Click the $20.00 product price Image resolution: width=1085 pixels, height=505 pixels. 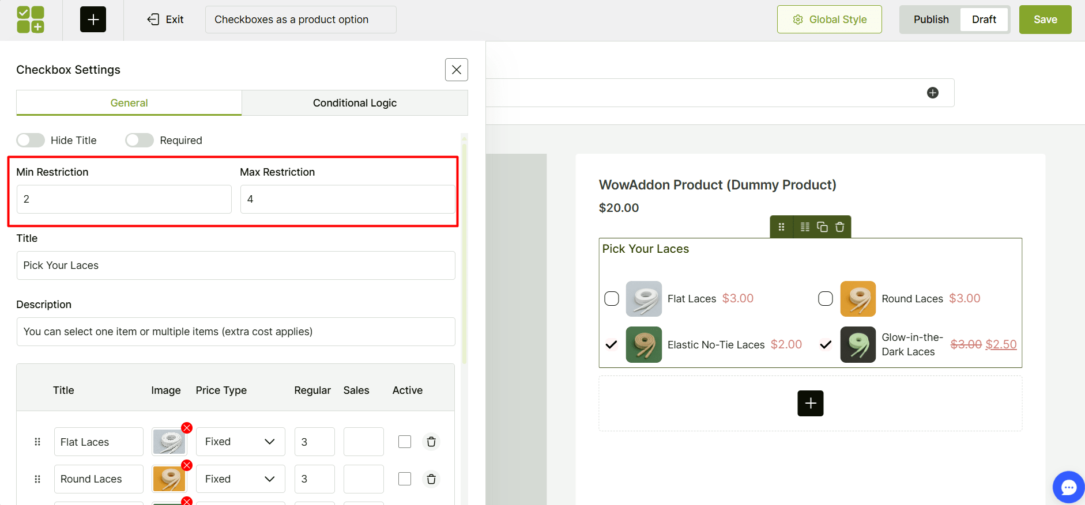pyautogui.click(x=619, y=208)
